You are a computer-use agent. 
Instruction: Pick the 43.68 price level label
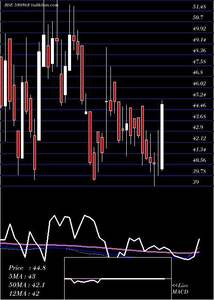(199, 116)
